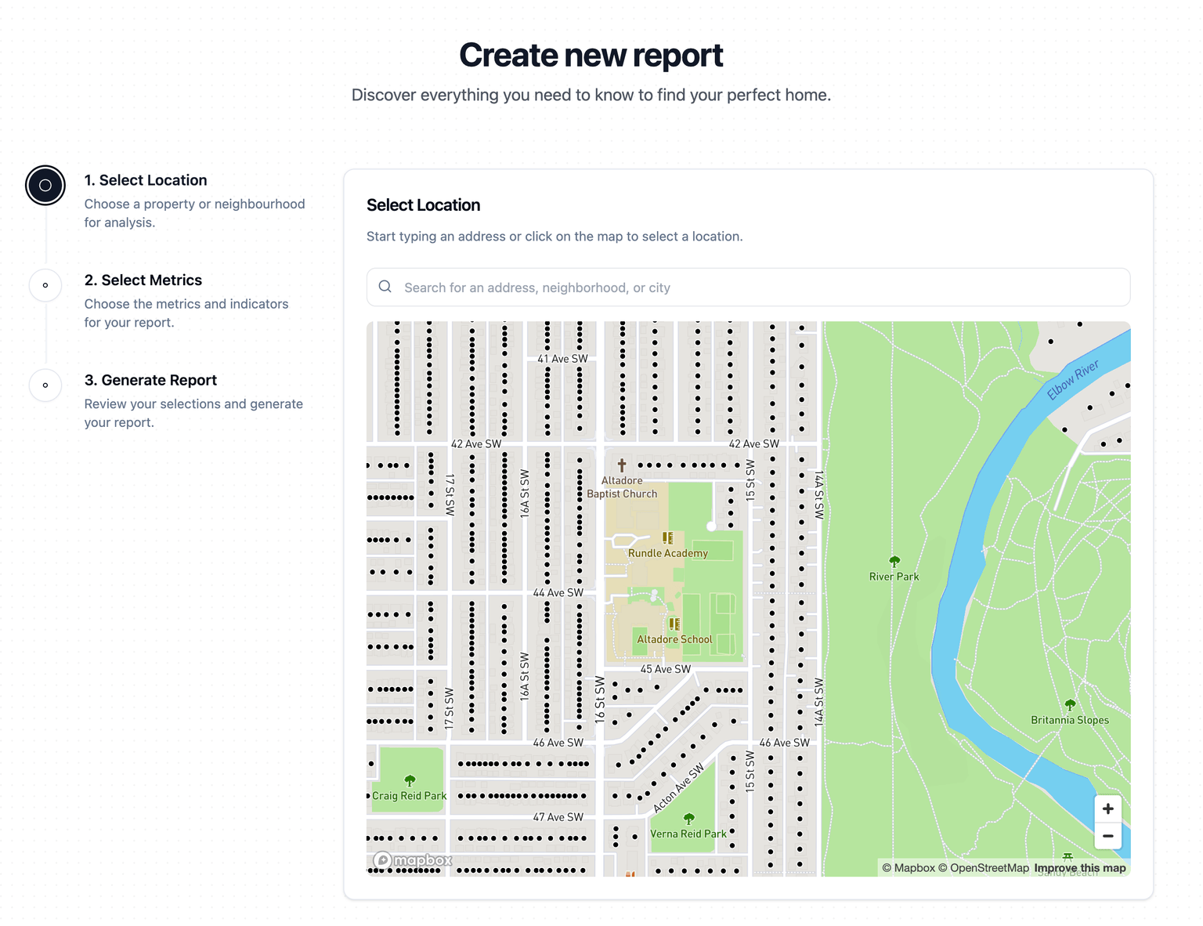Select the River Park tree marker

(x=894, y=561)
